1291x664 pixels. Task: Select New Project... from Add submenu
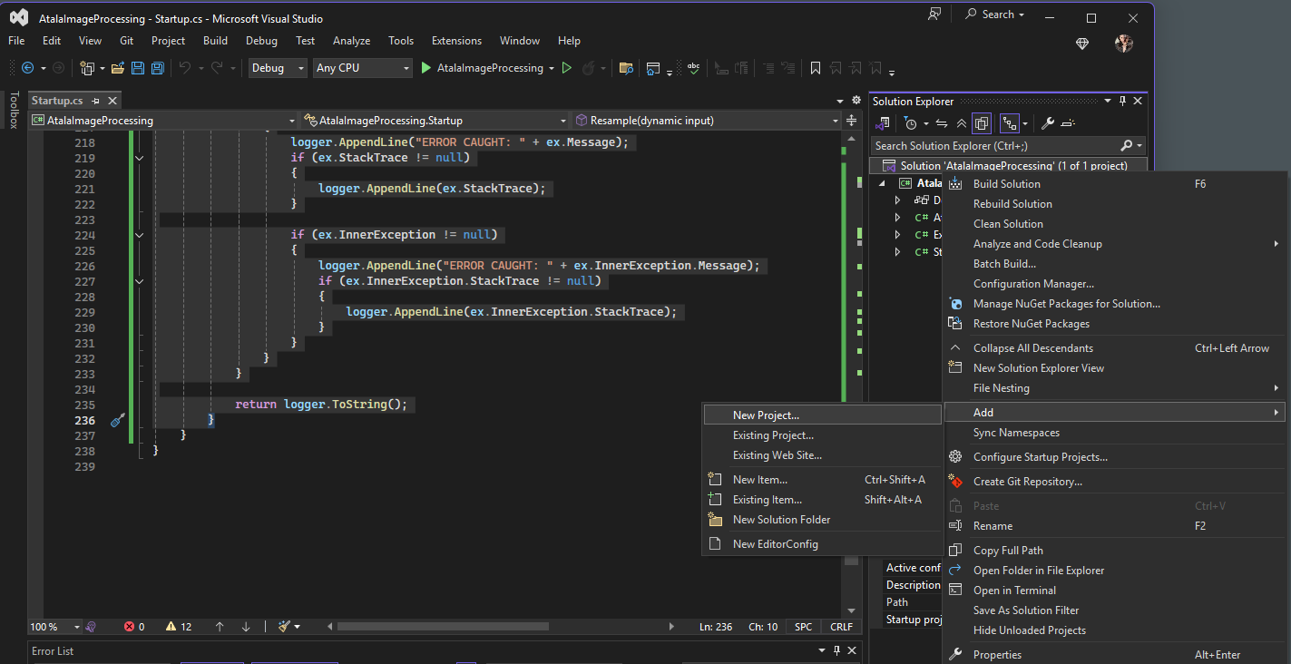766,415
